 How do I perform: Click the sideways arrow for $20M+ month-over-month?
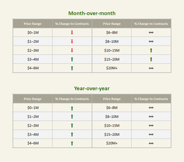151,68
